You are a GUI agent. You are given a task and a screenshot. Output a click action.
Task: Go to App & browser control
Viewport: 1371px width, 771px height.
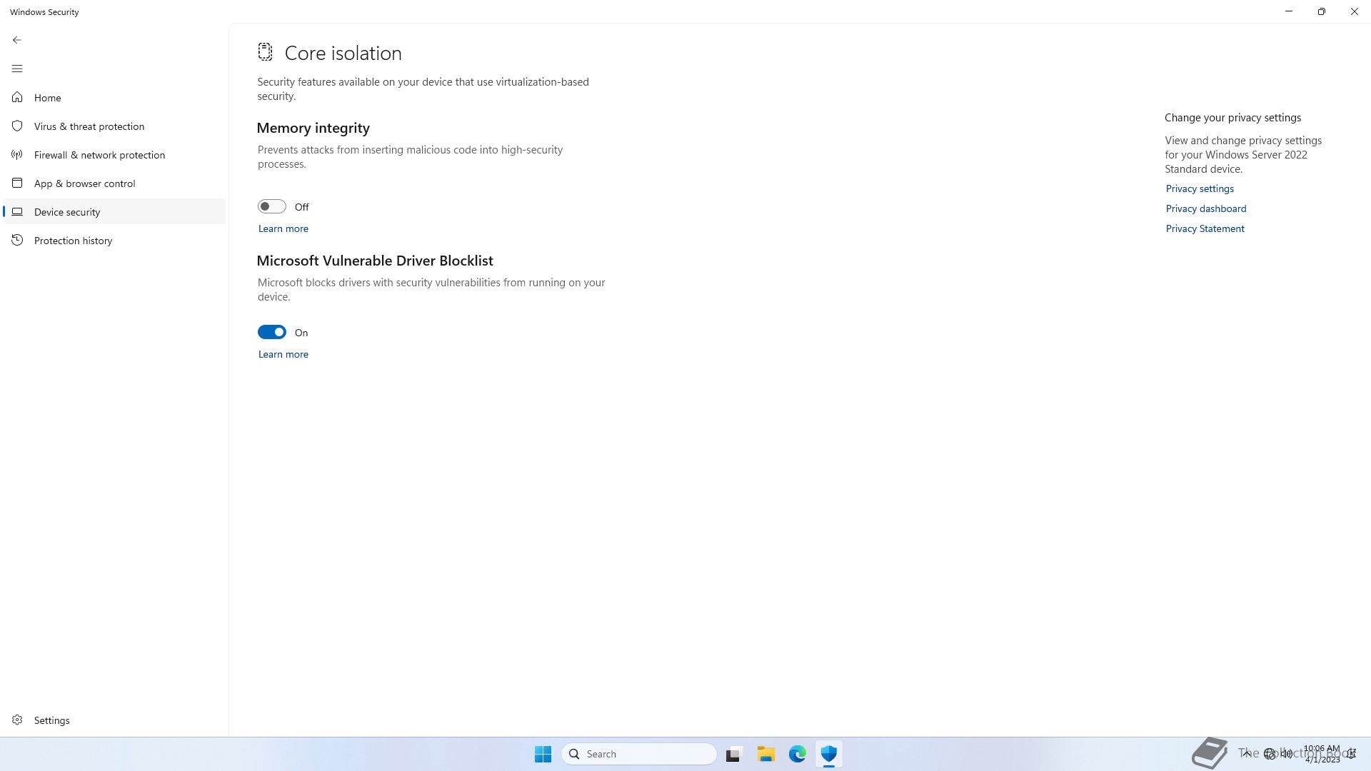(x=114, y=183)
